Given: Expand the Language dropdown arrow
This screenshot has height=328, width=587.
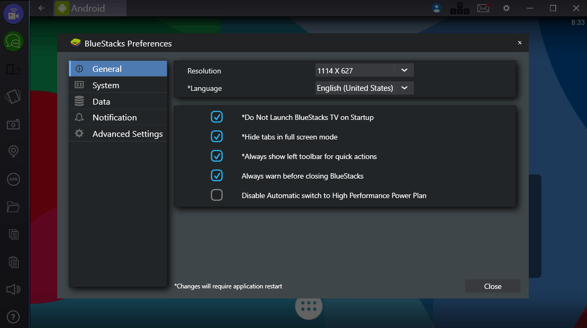Looking at the screenshot, I should [x=404, y=88].
